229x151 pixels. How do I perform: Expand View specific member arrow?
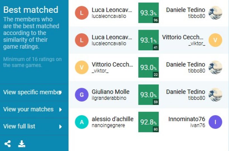pos(60,93)
